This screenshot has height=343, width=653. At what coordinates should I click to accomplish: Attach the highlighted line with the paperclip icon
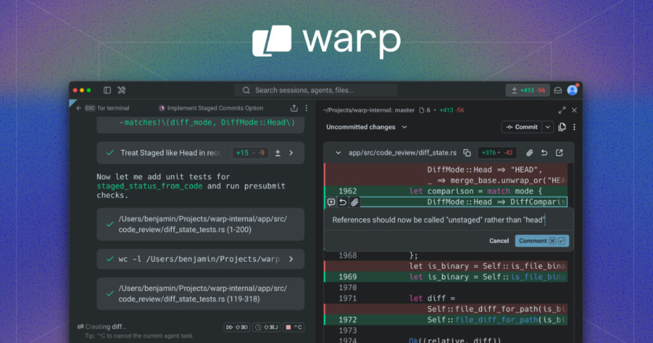pyautogui.click(x=355, y=202)
